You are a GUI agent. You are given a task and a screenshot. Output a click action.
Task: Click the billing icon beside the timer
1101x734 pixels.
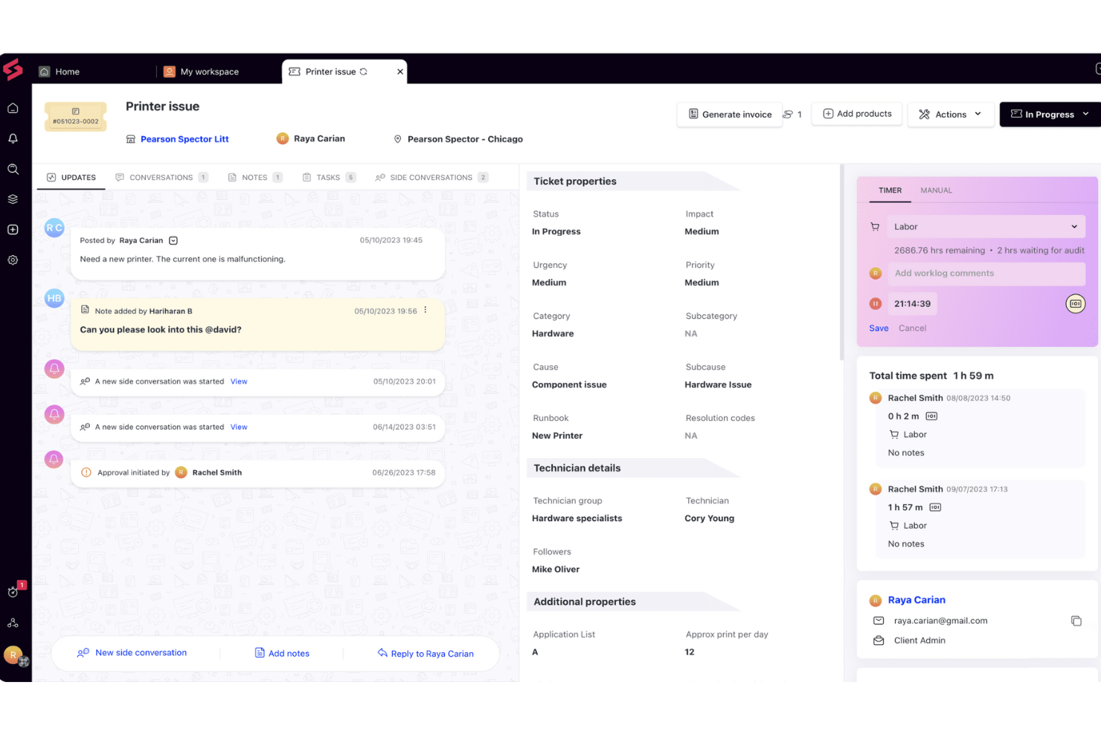coord(1075,303)
